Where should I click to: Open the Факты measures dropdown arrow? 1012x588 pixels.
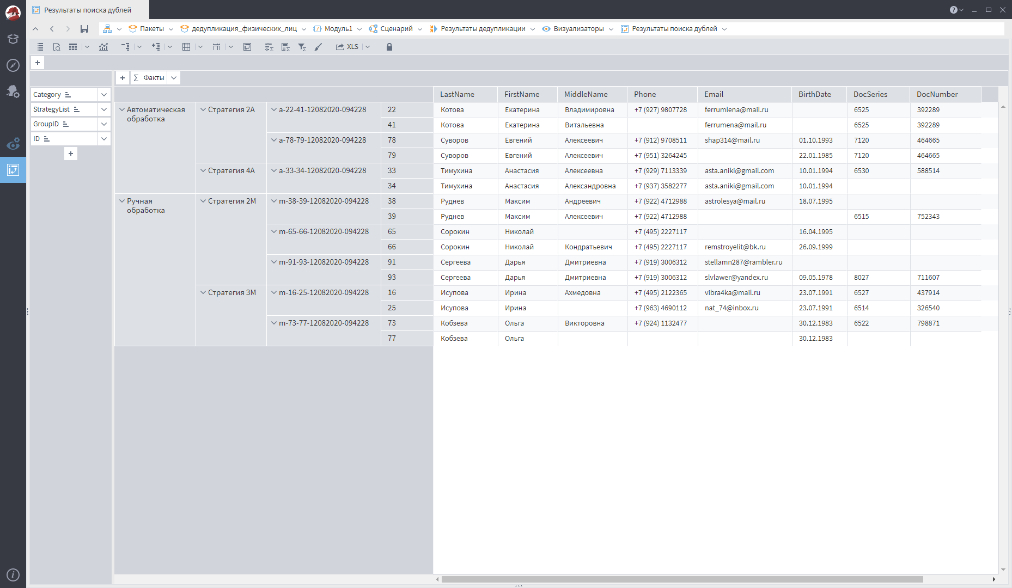coord(173,77)
